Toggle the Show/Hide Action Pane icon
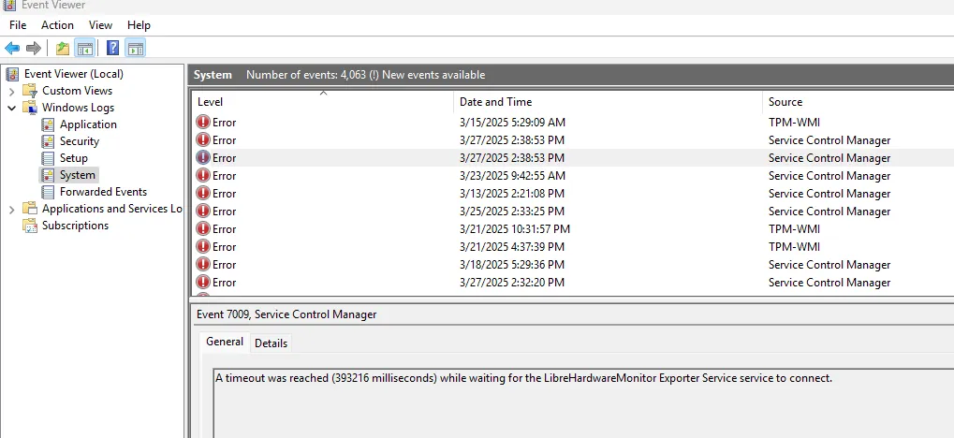954x438 pixels. pos(135,48)
